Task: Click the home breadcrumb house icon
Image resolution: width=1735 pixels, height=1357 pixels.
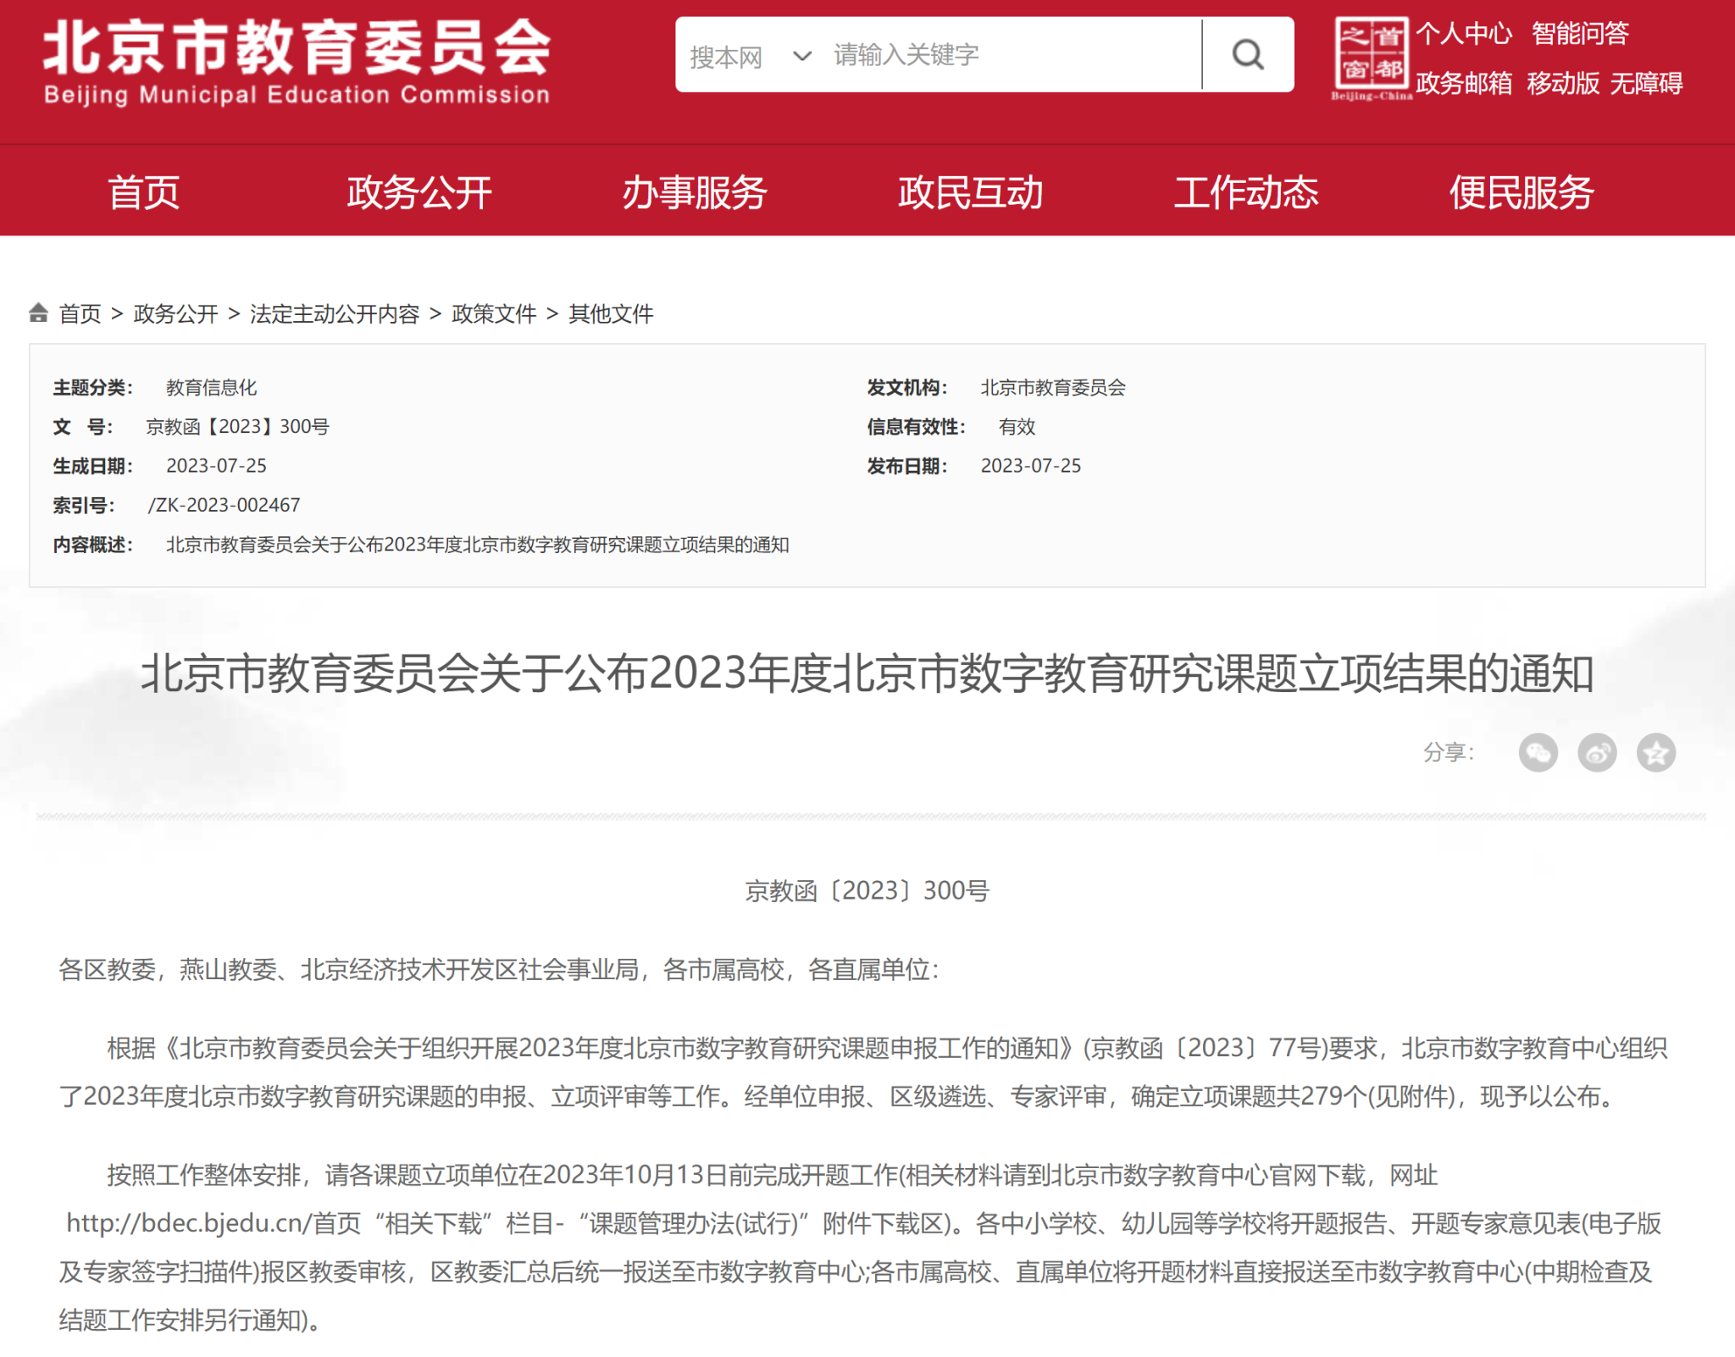Action: click(x=38, y=313)
